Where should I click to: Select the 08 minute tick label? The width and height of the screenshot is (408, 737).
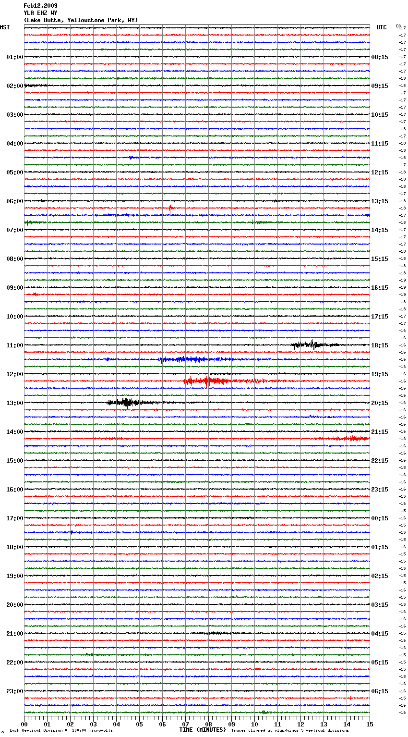(x=208, y=724)
